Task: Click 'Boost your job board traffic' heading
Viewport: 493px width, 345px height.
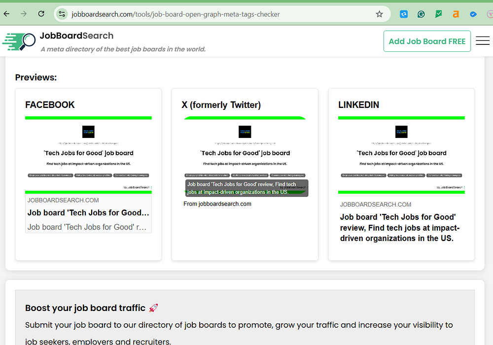Action: tap(85, 308)
